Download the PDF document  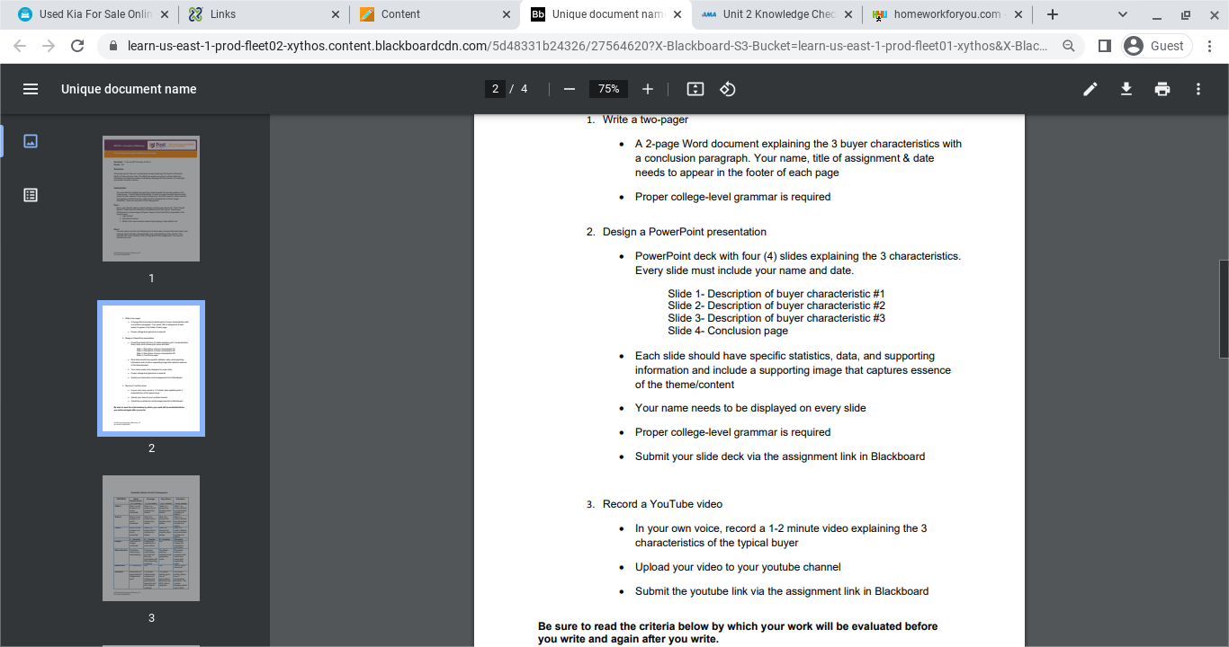coord(1126,89)
